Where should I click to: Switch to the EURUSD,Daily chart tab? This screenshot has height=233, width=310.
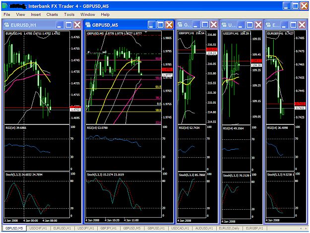229,228
